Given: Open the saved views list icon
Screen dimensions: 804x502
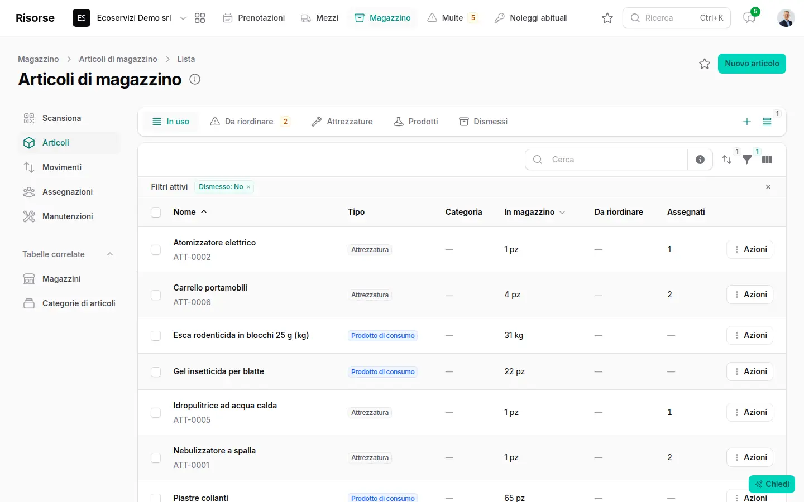Looking at the screenshot, I should [x=767, y=122].
